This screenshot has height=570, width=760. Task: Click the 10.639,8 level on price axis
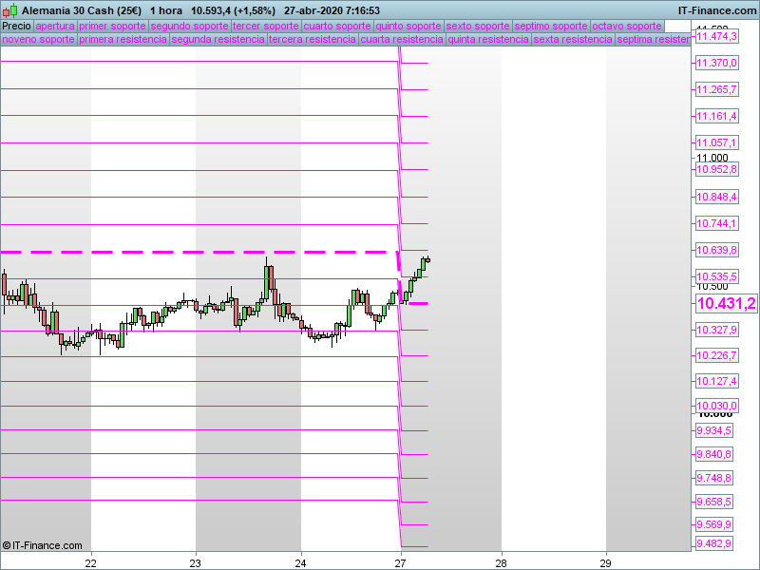click(x=716, y=250)
